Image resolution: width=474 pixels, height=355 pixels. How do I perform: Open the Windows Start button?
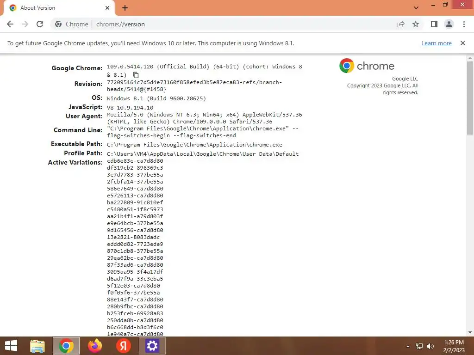click(x=11, y=346)
